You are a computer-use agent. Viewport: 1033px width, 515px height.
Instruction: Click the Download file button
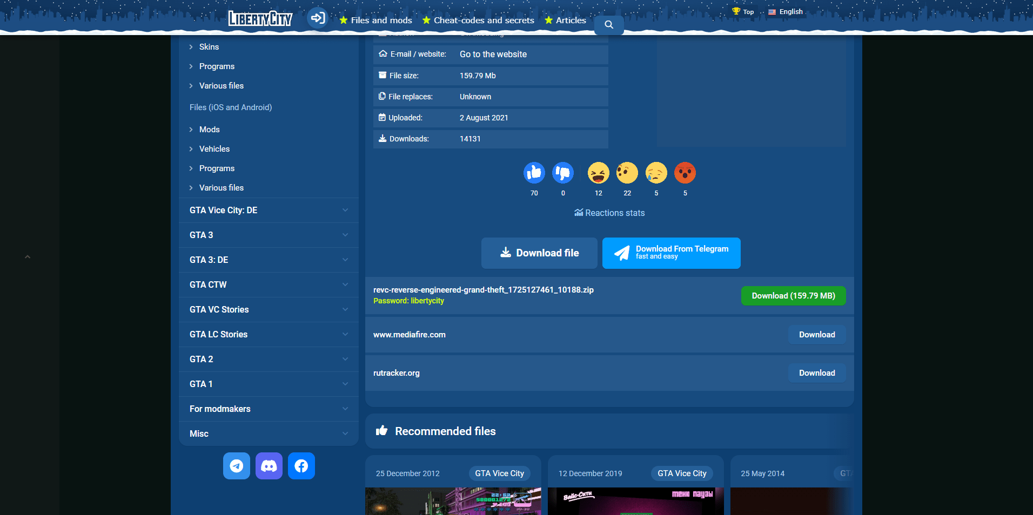(x=539, y=253)
